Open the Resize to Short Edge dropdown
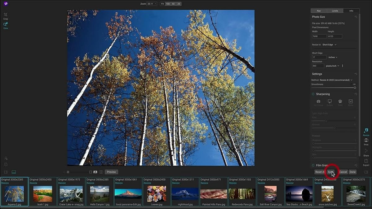The image size is (372, 209). (x=329, y=45)
